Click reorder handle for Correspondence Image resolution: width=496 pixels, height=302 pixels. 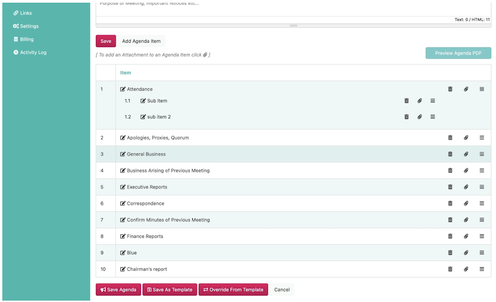[x=482, y=203]
